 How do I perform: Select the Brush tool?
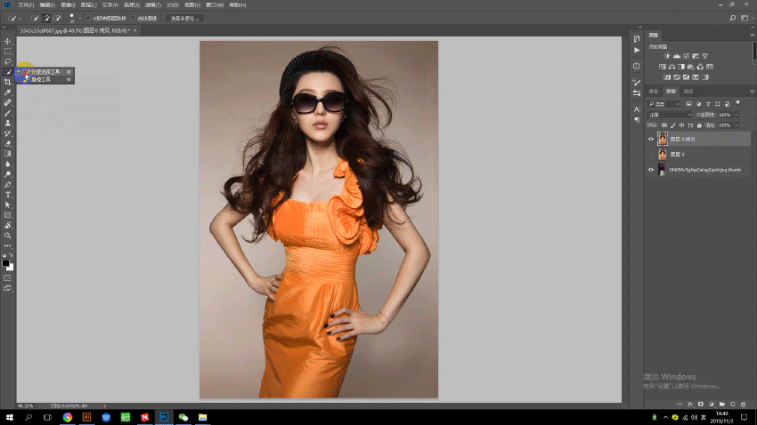(8, 113)
